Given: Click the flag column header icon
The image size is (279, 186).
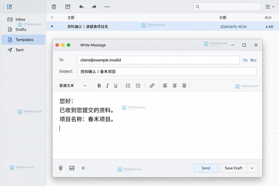Looking at the screenshot, I should pyautogui.click(x=52, y=17).
